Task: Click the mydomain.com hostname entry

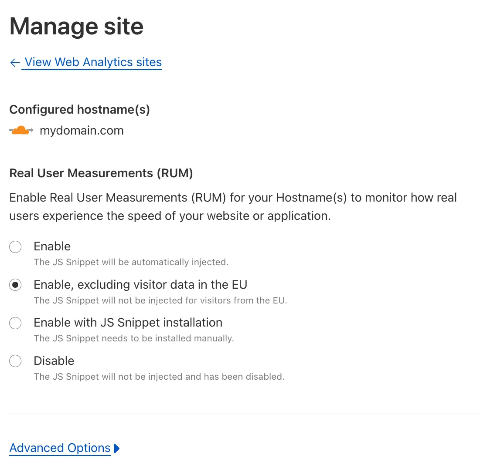Action: tap(81, 130)
